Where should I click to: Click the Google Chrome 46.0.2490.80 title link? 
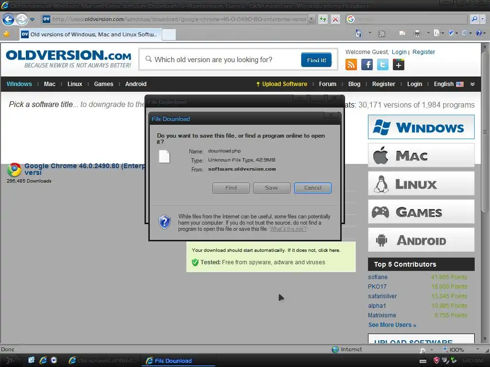[x=85, y=169]
